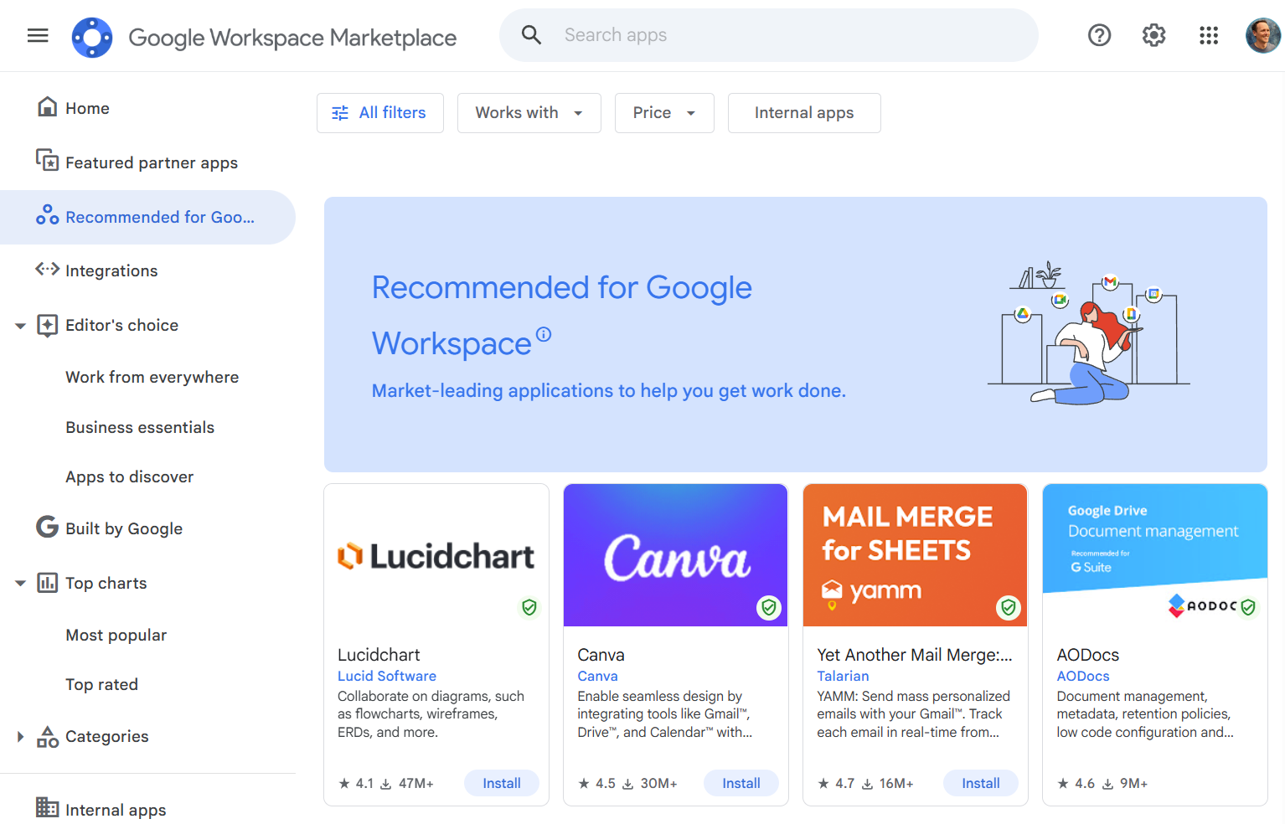Click the Editor's choice star icon

(48, 325)
